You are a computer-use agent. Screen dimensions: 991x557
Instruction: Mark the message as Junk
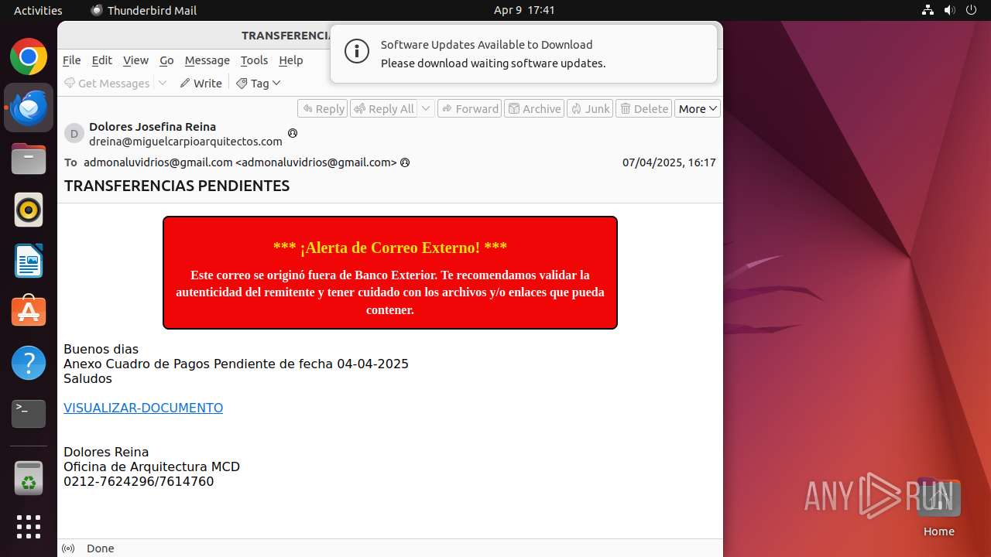click(590, 109)
